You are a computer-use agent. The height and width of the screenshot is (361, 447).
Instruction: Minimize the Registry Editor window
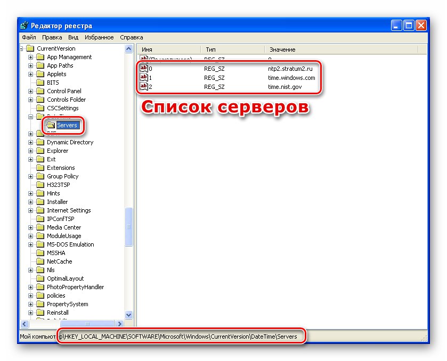[396, 26]
